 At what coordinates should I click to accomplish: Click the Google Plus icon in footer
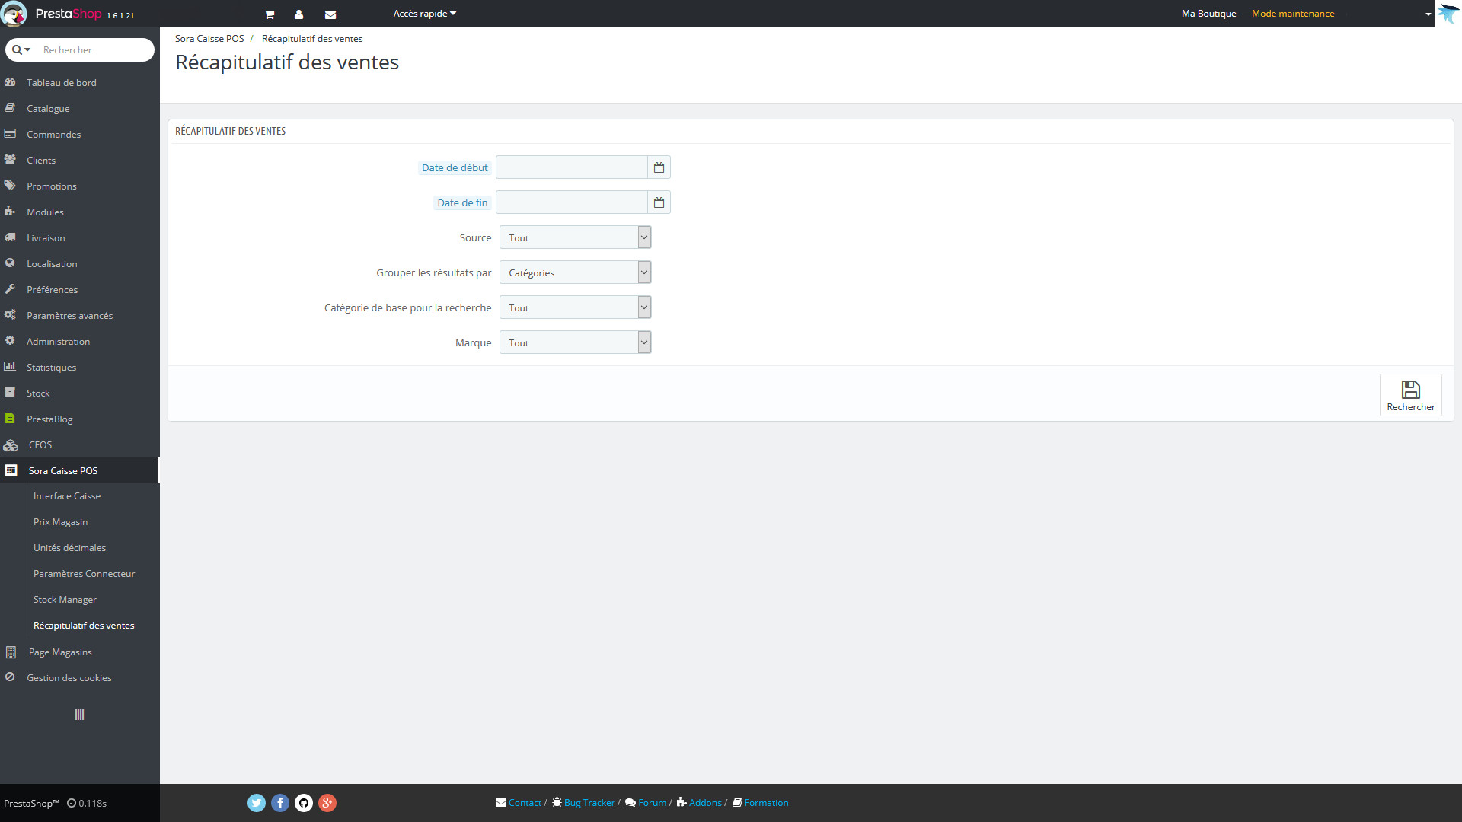coord(327,803)
